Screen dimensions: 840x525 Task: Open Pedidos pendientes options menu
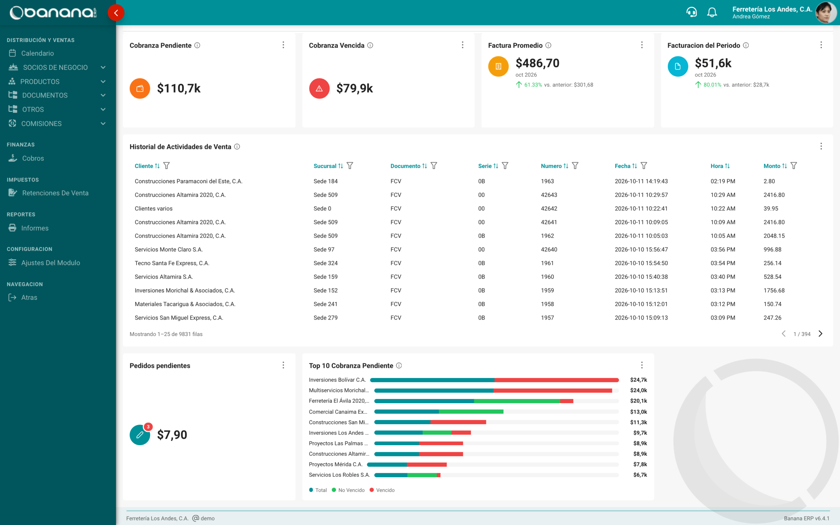283,365
